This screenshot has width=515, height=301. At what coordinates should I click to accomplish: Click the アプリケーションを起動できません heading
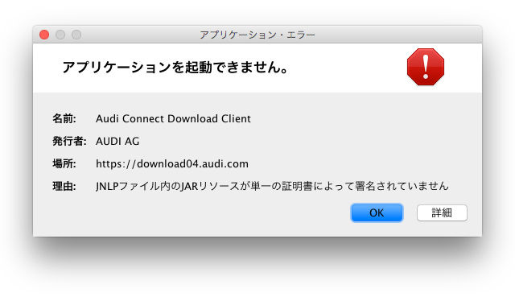(x=175, y=67)
